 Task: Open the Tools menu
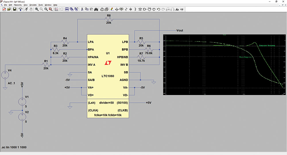pos(41,5)
